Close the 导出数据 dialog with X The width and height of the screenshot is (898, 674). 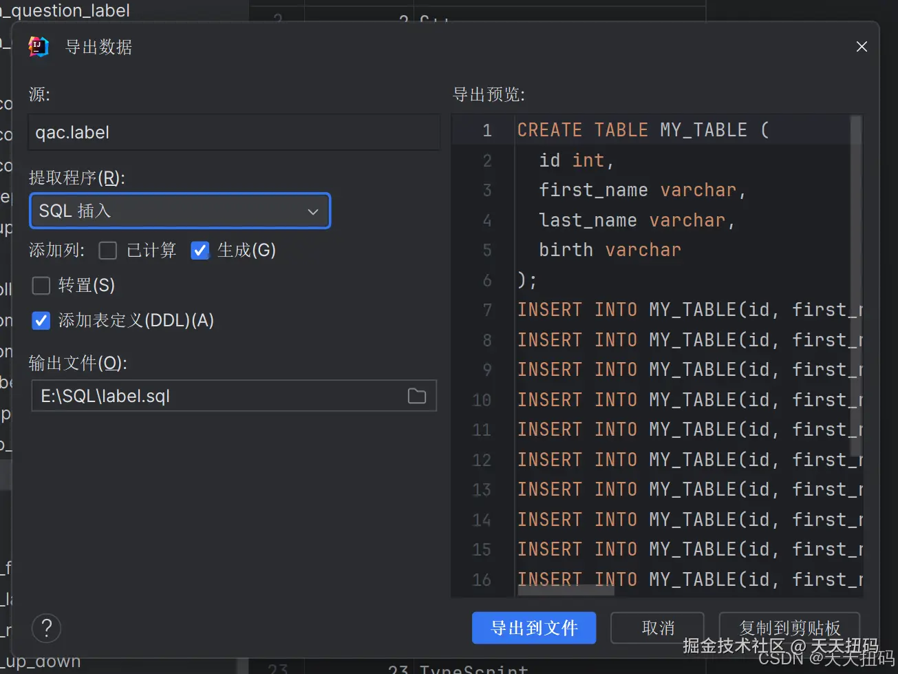862,47
